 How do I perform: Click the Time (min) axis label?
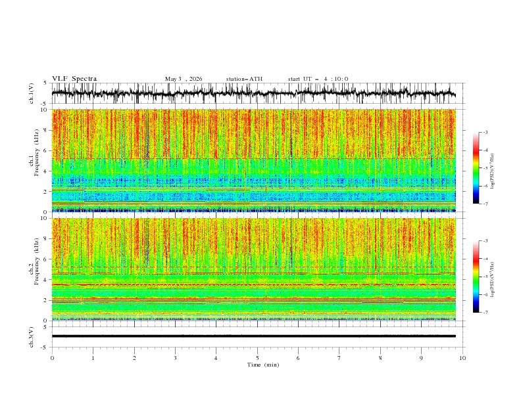(263, 365)
